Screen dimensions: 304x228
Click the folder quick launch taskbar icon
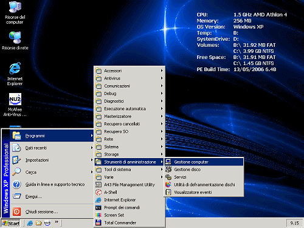[38, 223]
